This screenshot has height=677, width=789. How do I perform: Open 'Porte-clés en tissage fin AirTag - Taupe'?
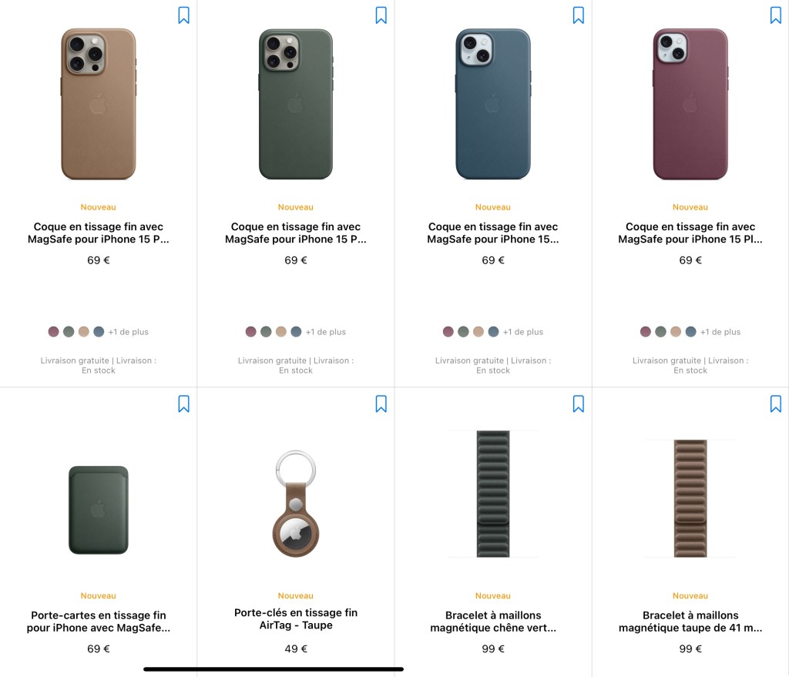point(296,618)
